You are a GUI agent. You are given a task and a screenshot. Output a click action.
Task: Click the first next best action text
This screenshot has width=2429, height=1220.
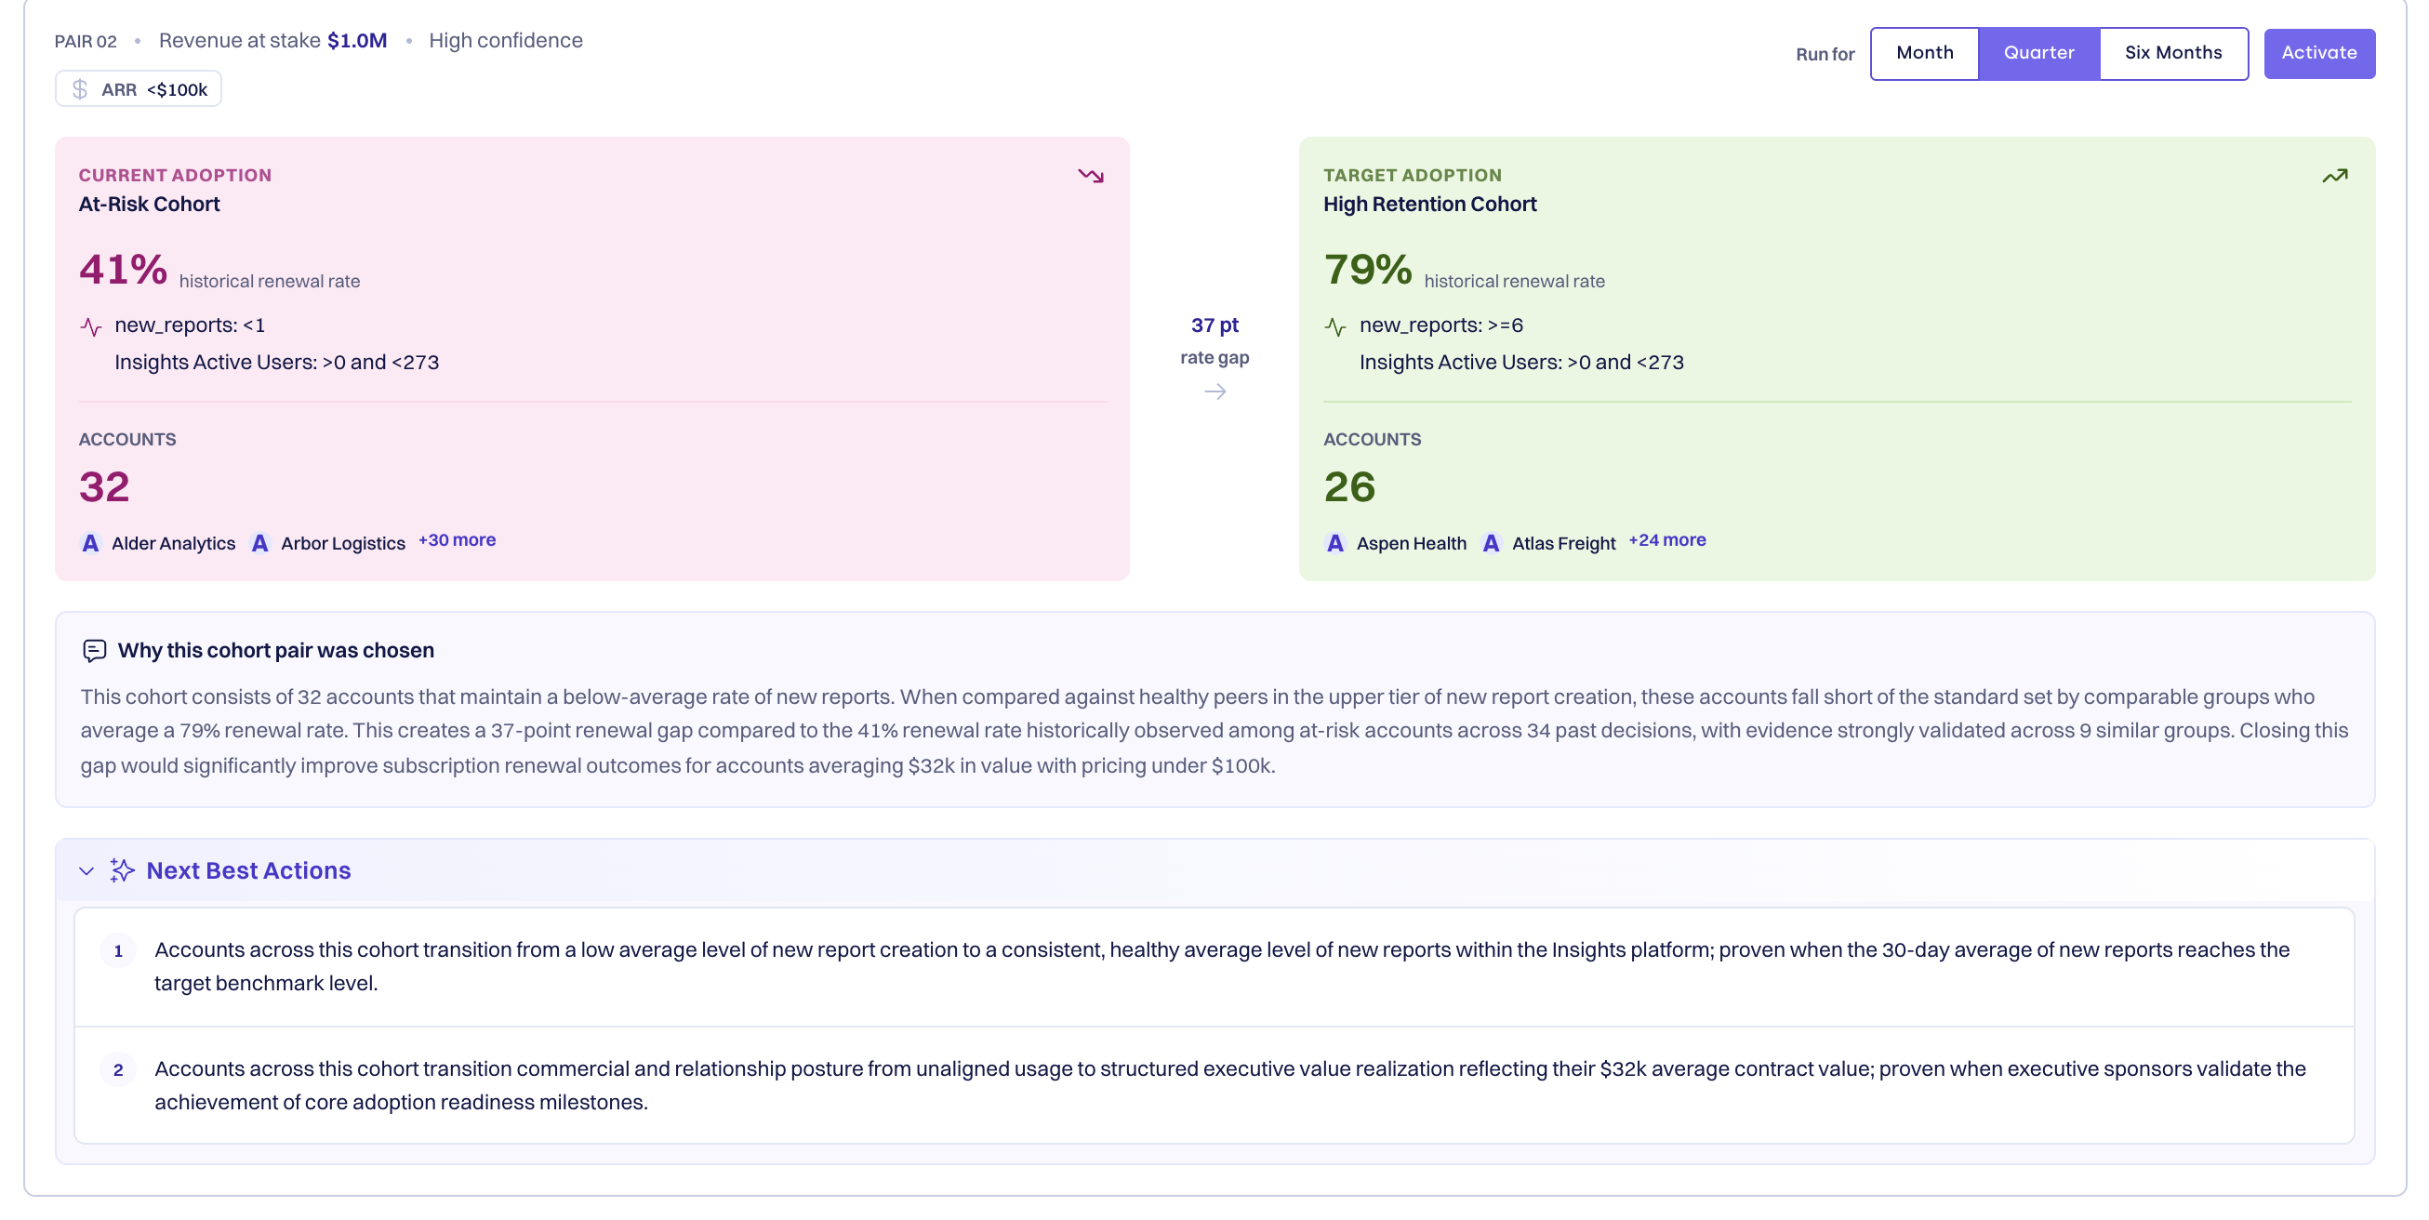coord(1221,966)
